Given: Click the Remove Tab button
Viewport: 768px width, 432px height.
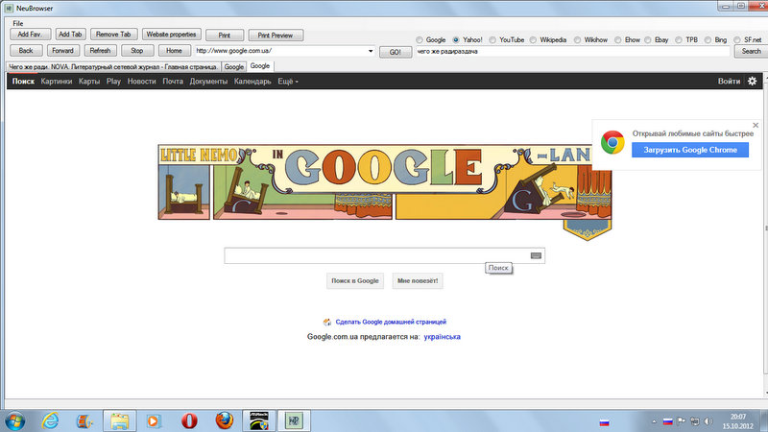Looking at the screenshot, I should click(x=113, y=35).
